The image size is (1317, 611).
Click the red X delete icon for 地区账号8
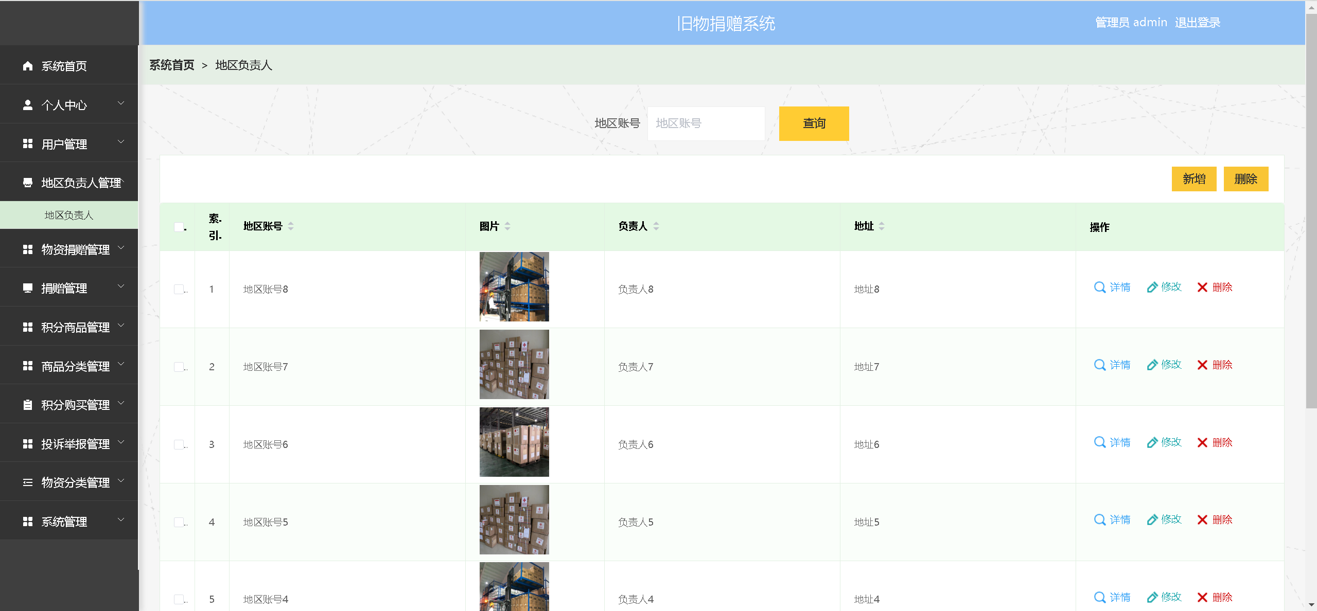(1202, 287)
